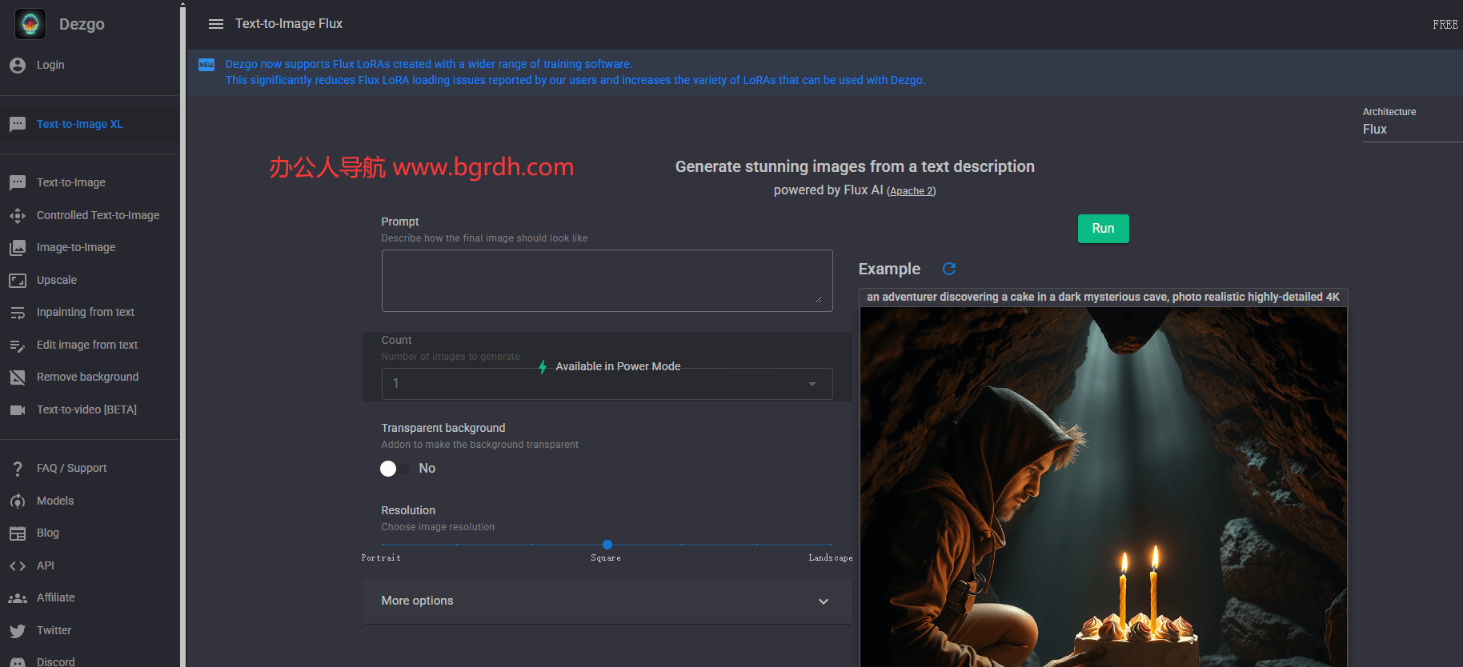1463x667 pixels.
Task: Open the Count dropdown
Action: [607, 384]
